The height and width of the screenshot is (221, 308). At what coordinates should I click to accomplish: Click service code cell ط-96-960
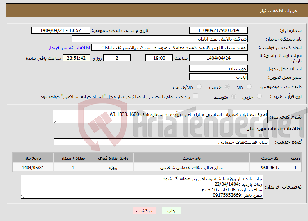click(x=270, y=168)
